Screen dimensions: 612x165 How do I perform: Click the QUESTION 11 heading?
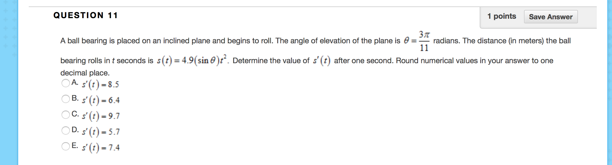(85, 15)
